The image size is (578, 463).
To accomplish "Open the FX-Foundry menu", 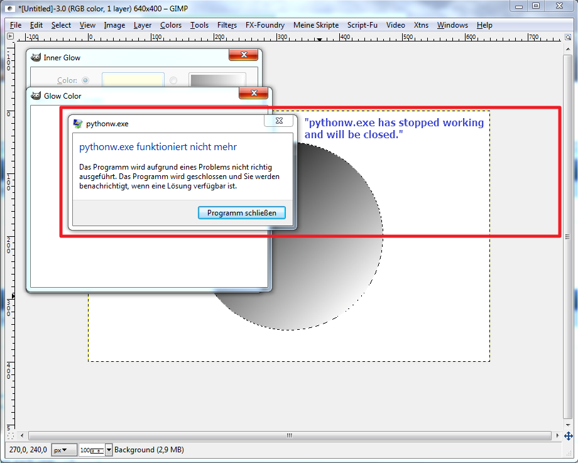I will (x=265, y=25).
